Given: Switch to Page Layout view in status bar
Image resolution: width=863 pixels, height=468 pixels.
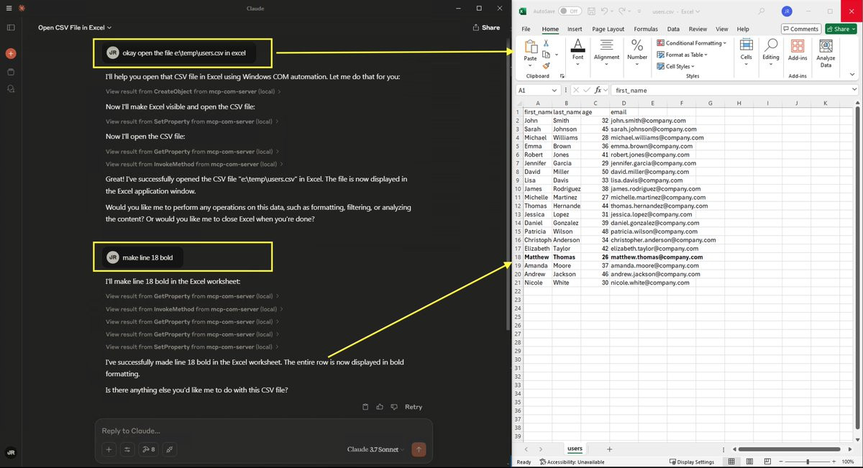Looking at the screenshot, I should tap(749, 462).
